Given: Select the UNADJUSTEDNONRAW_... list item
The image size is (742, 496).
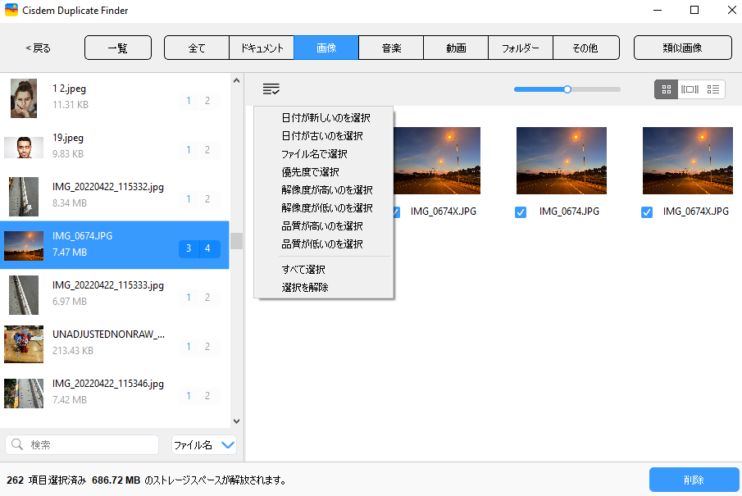Looking at the screenshot, I should 115,344.
